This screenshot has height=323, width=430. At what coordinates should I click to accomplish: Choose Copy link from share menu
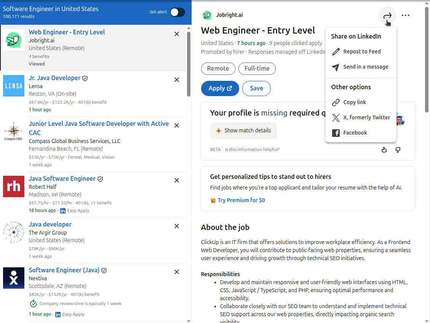coord(361,102)
